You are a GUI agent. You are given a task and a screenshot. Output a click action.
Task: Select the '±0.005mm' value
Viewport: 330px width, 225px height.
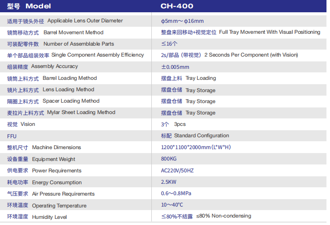175,67
